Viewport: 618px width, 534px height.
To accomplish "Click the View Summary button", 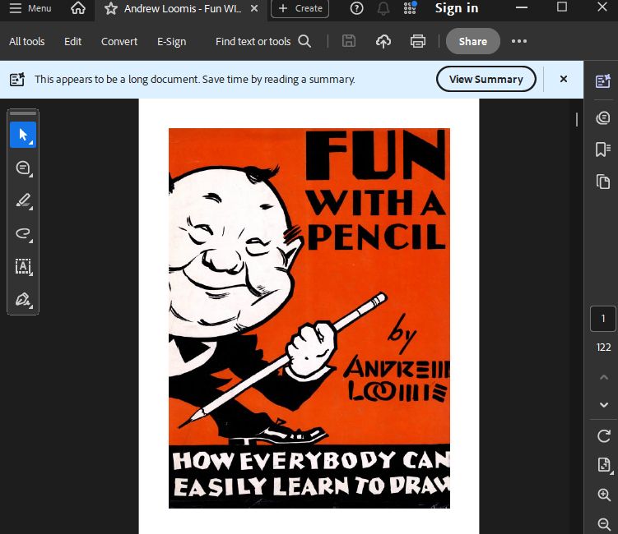I will click(486, 79).
